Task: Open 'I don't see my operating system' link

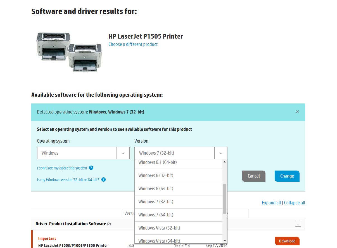Action: pyautogui.click(x=62, y=168)
